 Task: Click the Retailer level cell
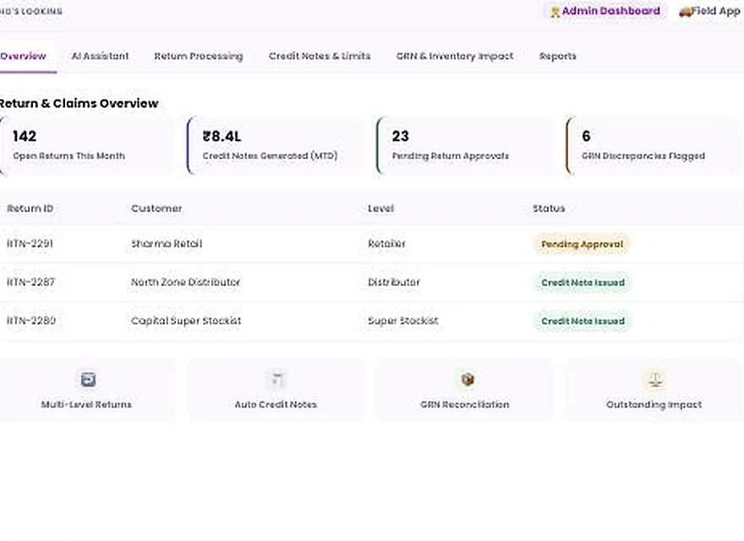pyautogui.click(x=386, y=243)
